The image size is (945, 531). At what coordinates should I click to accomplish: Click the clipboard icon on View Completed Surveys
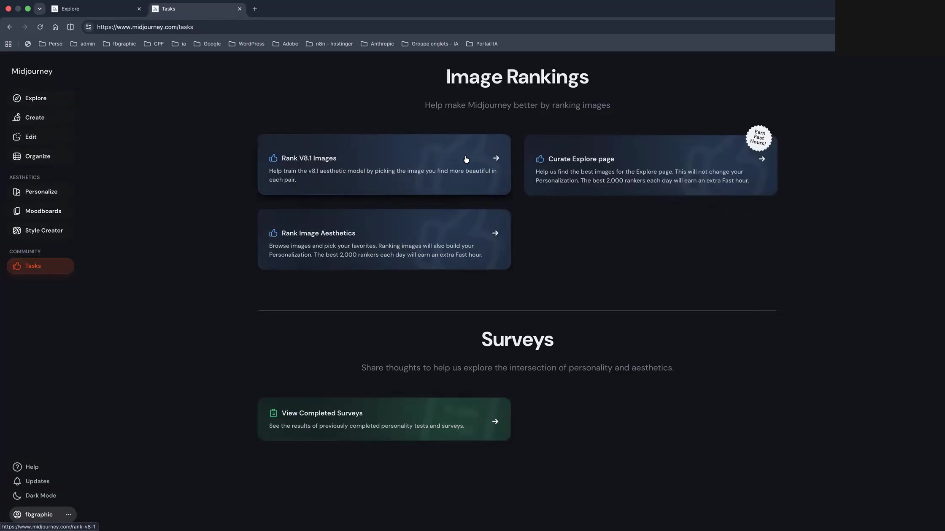[x=273, y=413]
